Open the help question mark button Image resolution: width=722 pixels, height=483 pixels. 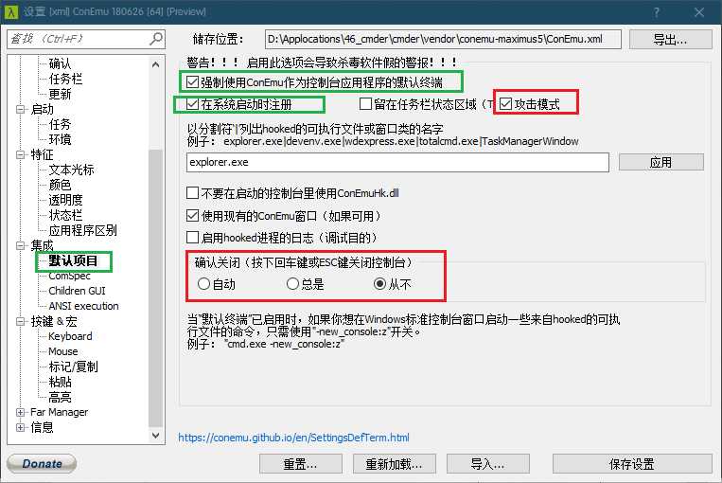click(656, 12)
